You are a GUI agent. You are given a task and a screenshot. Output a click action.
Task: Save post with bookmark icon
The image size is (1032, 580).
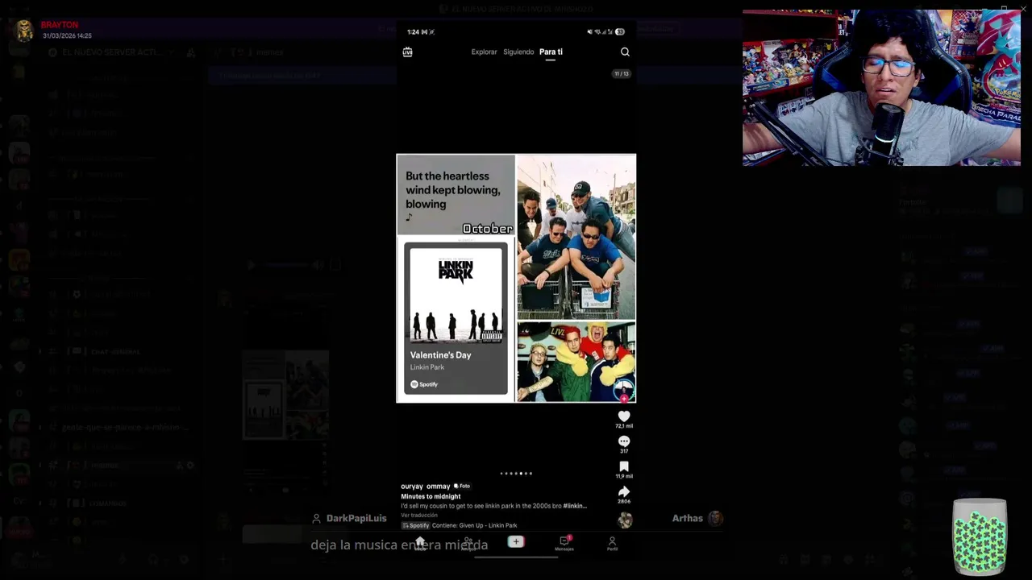pyautogui.click(x=624, y=466)
